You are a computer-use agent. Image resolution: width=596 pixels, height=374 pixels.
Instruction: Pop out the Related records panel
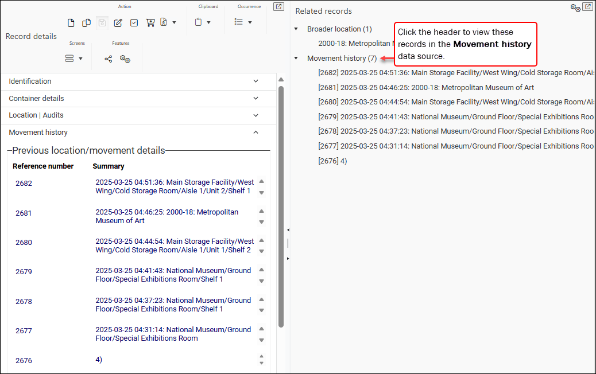587,7
